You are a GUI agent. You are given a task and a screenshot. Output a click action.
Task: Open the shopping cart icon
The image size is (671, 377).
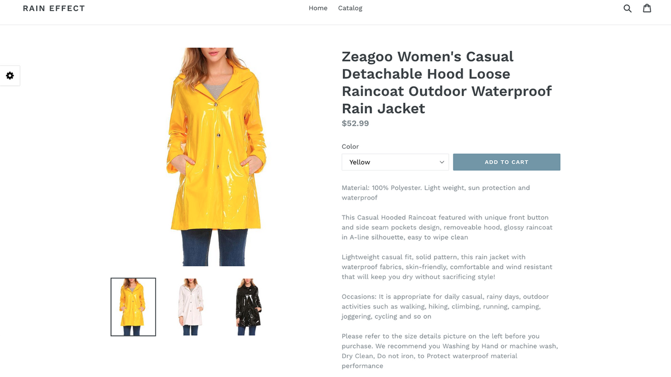click(x=647, y=8)
